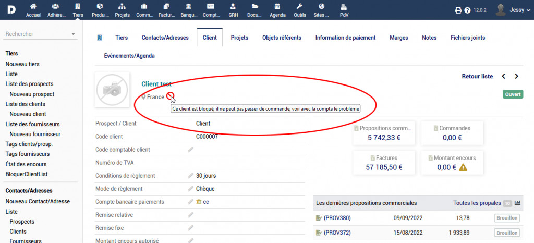Go to previous record with left arrow

tap(503, 76)
